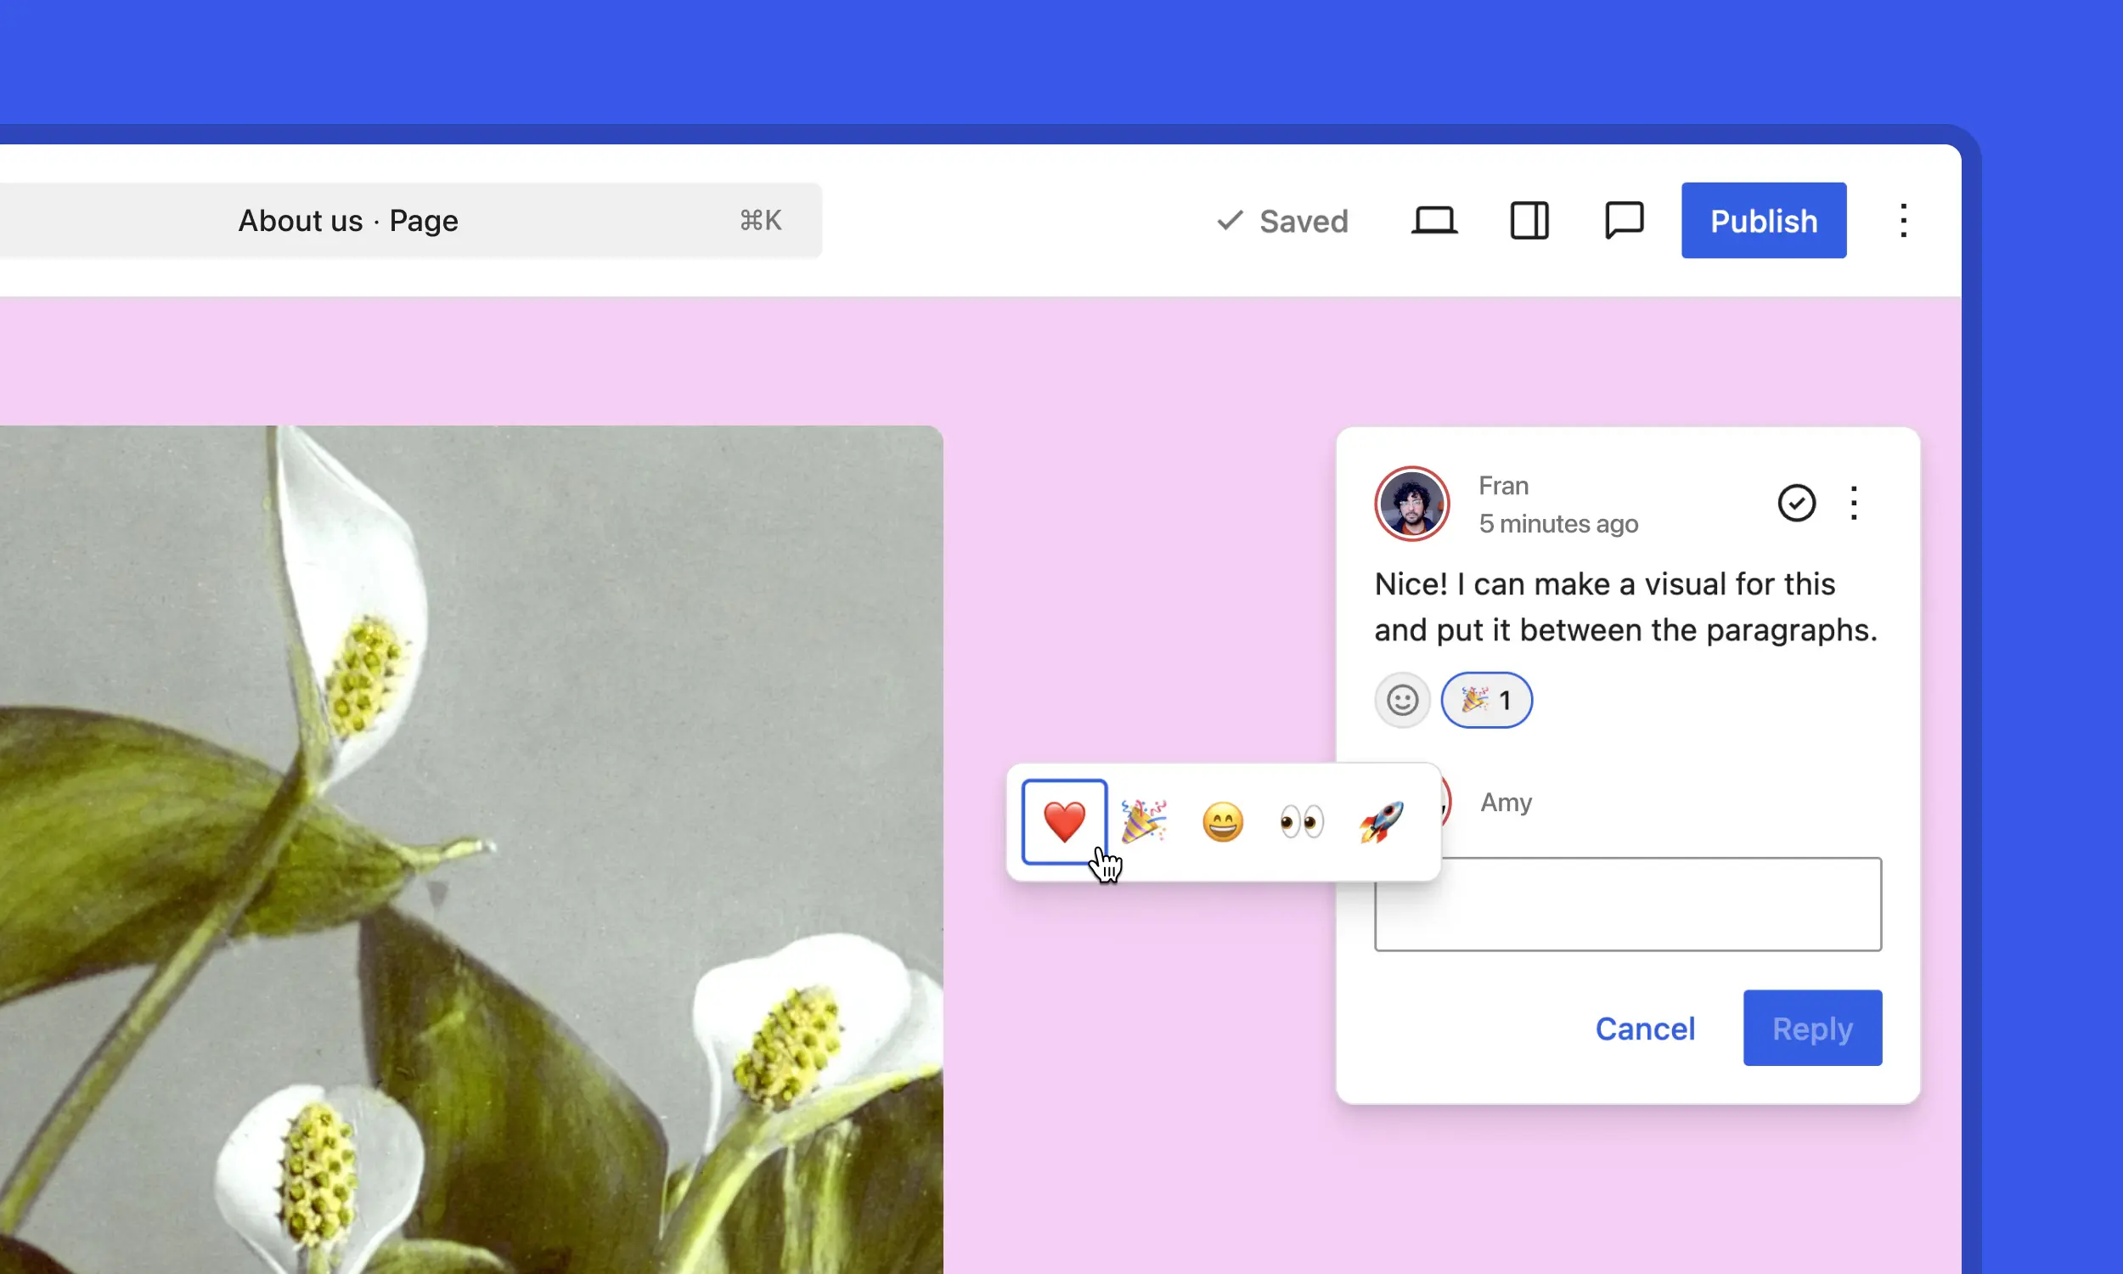
Task: Click the comment text 'Nice! I can make a visual'
Action: click(1550, 583)
